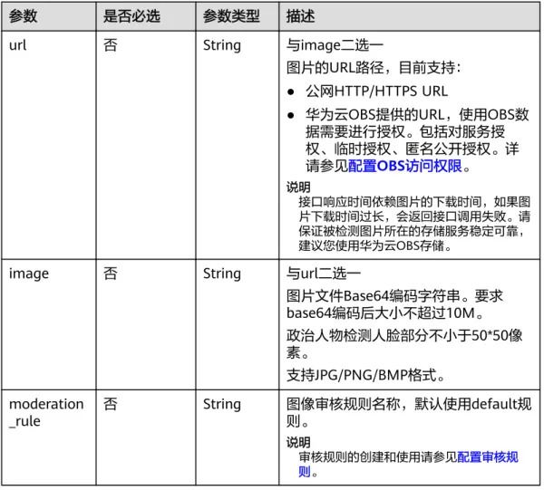Screen dimensions: 544x490
Task: Click 否 in the url row
Action: click(111, 45)
